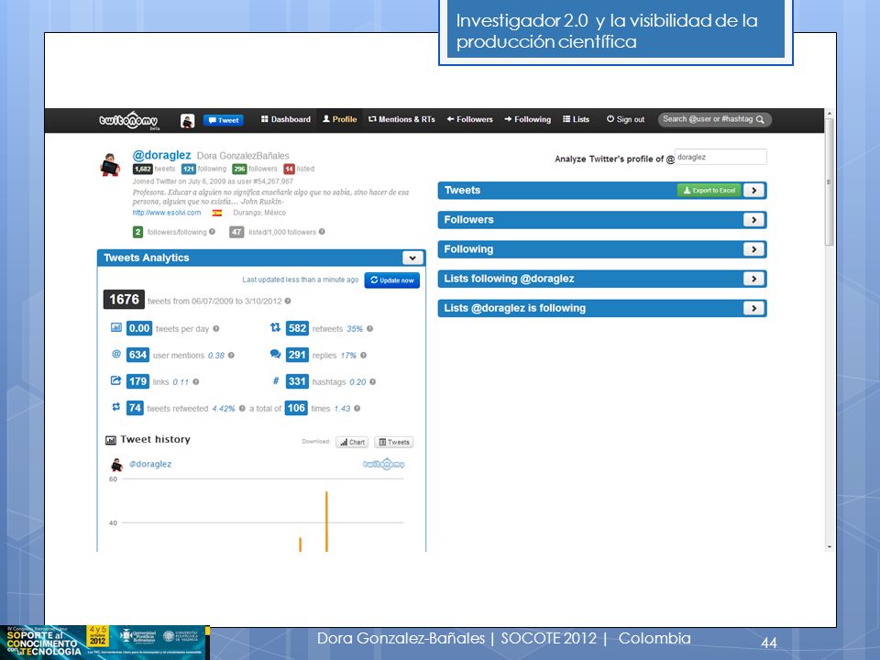The width and height of the screenshot is (880, 660).
Task: Click the scrollbar down arrow
Action: point(830,547)
